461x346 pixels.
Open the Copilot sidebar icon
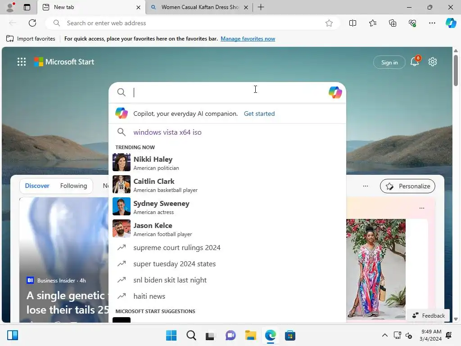(451, 23)
